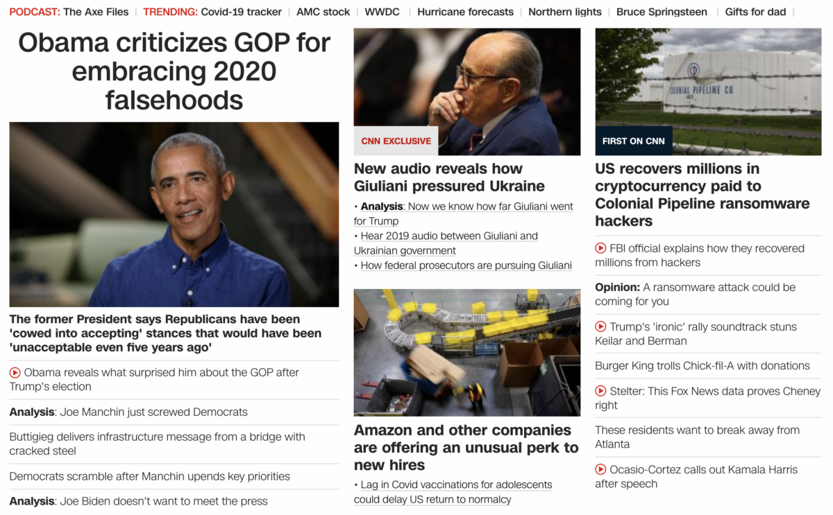Click video icon next to FBI official explains

(x=600, y=248)
